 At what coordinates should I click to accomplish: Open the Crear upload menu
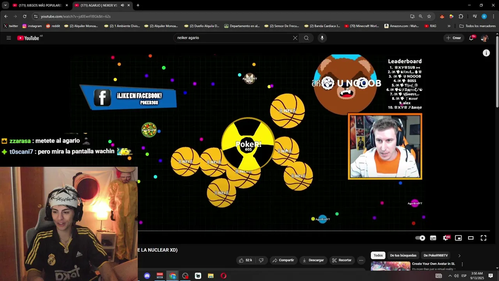click(454, 38)
